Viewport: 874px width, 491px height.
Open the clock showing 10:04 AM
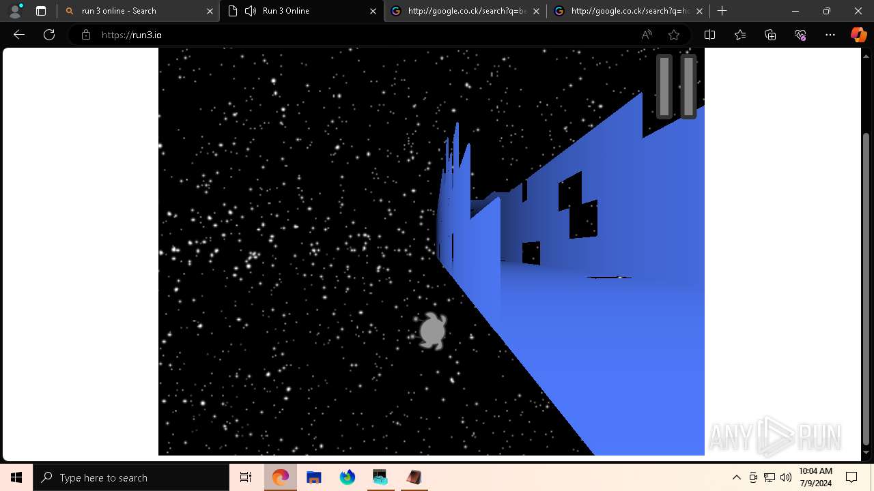pos(815,477)
